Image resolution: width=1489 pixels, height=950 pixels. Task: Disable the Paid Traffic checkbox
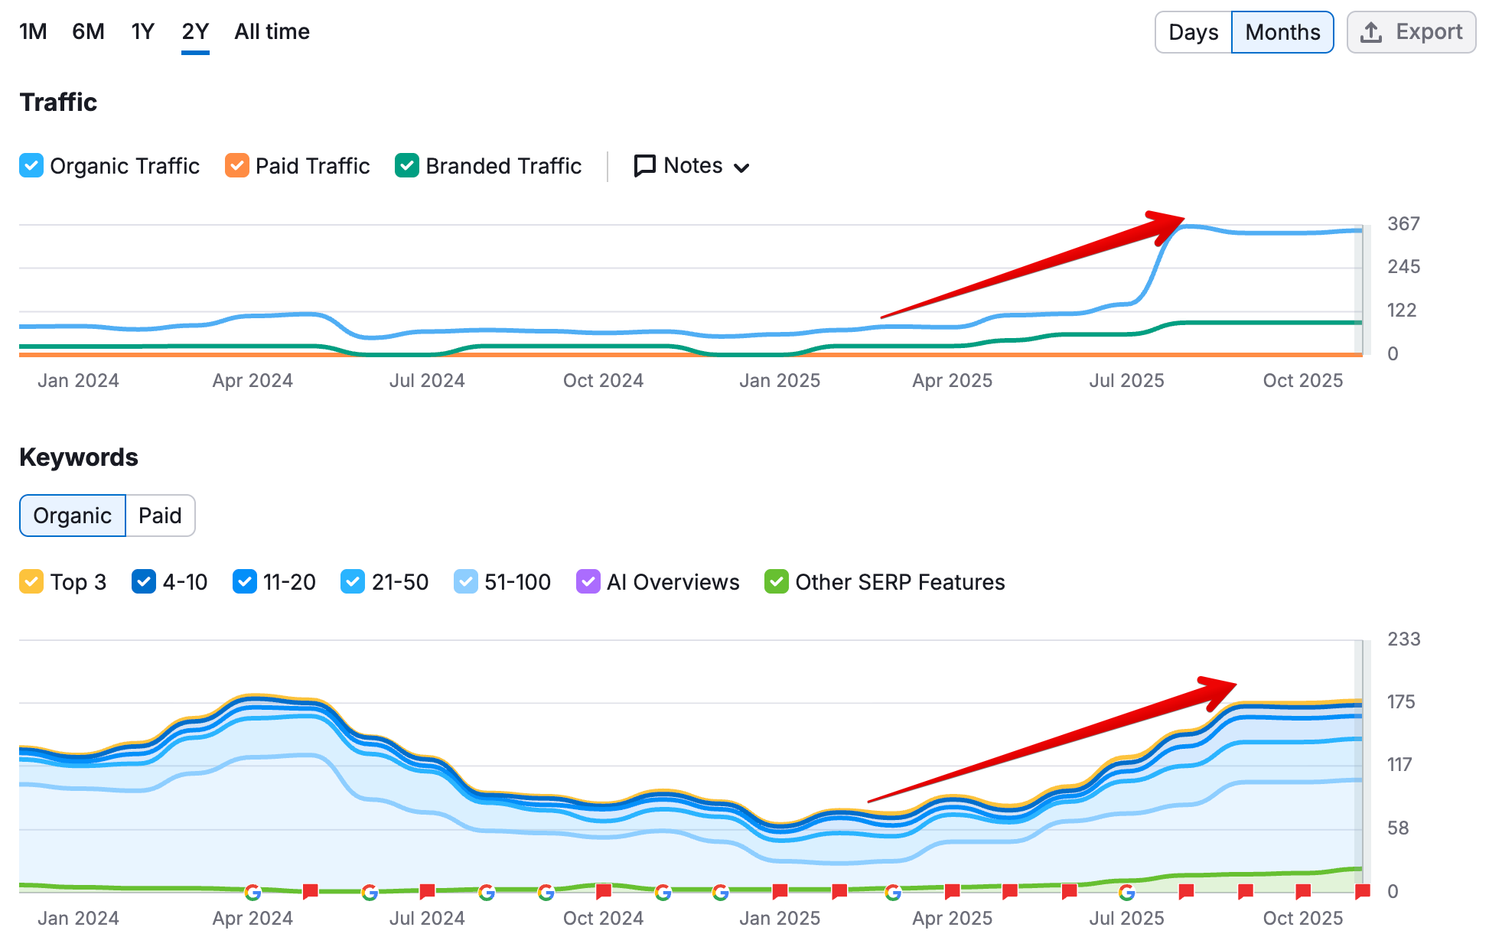pyautogui.click(x=237, y=165)
